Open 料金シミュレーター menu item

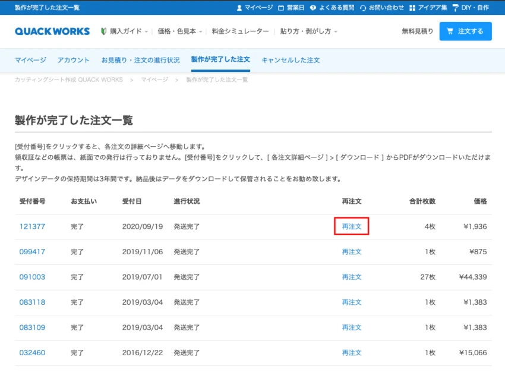[x=240, y=31]
